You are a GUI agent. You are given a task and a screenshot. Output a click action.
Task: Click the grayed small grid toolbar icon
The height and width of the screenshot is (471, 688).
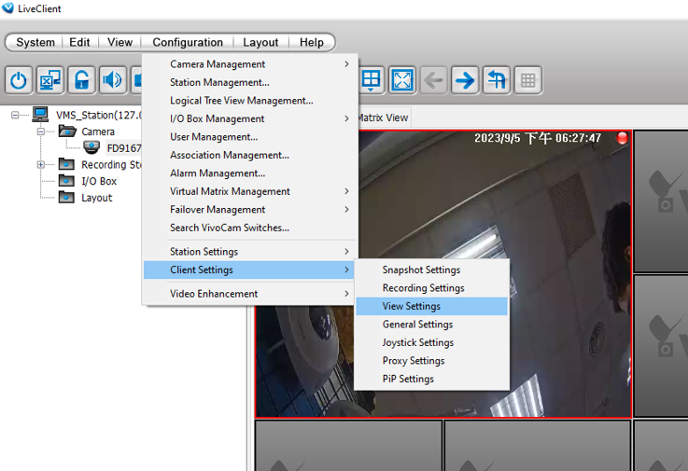(x=527, y=80)
